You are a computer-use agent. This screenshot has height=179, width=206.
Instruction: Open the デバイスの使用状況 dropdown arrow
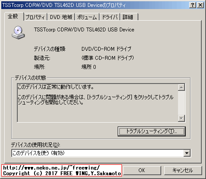187,153
